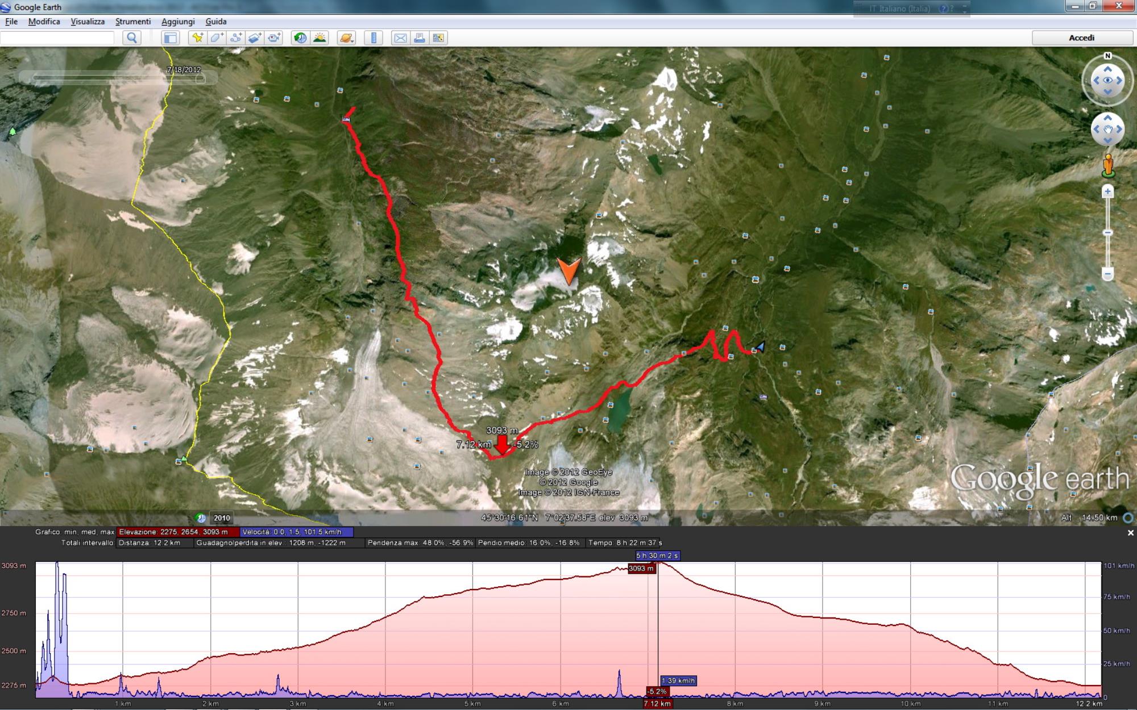Click the Accedi sign-in button
The image size is (1137, 710).
(x=1082, y=38)
